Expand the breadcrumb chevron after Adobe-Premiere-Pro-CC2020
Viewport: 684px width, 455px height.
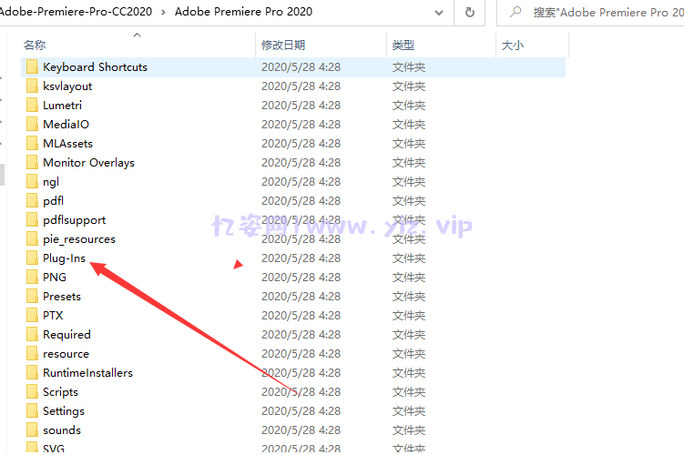(x=163, y=12)
